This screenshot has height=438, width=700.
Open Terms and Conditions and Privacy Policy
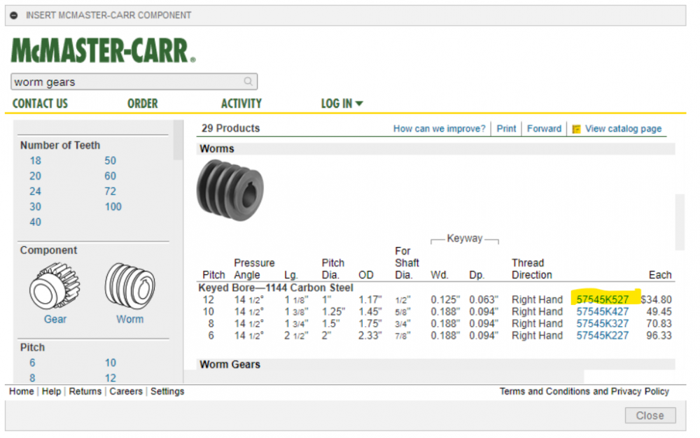pos(584,391)
